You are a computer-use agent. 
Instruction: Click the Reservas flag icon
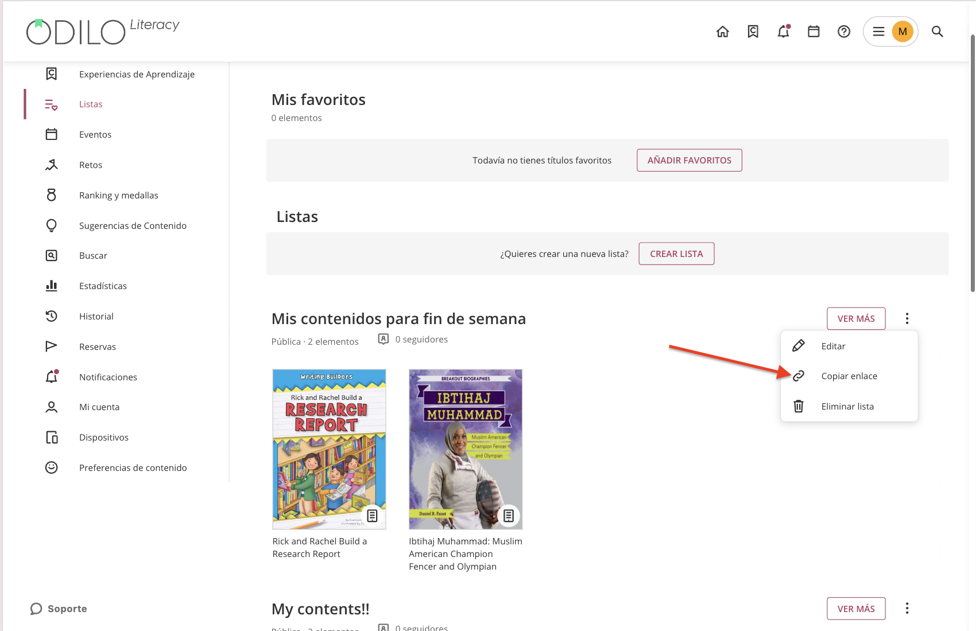tap(52, 346)
